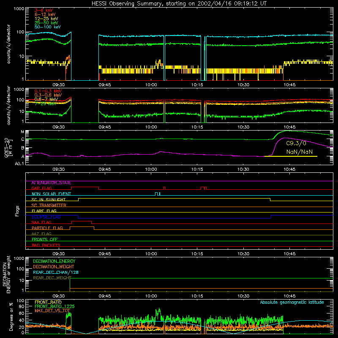Click the 10:00 tick label under GOES panel

pos(151,169)
